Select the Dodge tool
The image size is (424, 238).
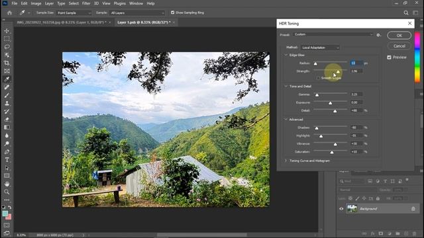click(7, 143)
